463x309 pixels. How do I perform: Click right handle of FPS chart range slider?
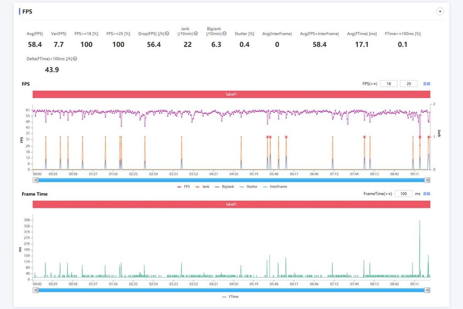click(x=427, y=180)
